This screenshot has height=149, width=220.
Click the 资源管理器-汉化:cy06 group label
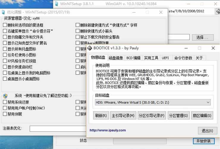coord(22,18)
